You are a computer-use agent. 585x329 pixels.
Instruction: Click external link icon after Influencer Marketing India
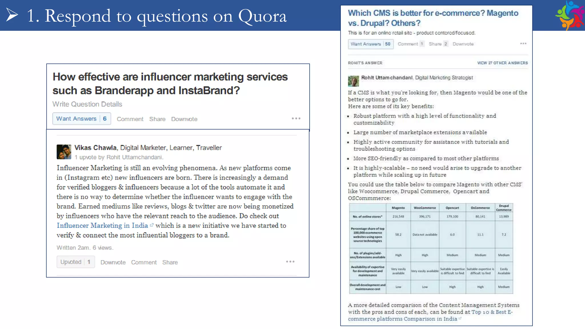tap(152, 225)
